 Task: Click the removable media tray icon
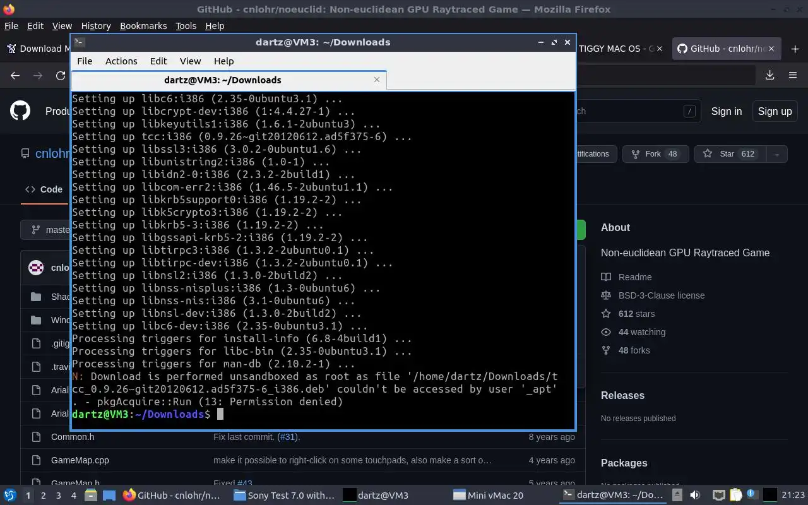pos(677,496)
